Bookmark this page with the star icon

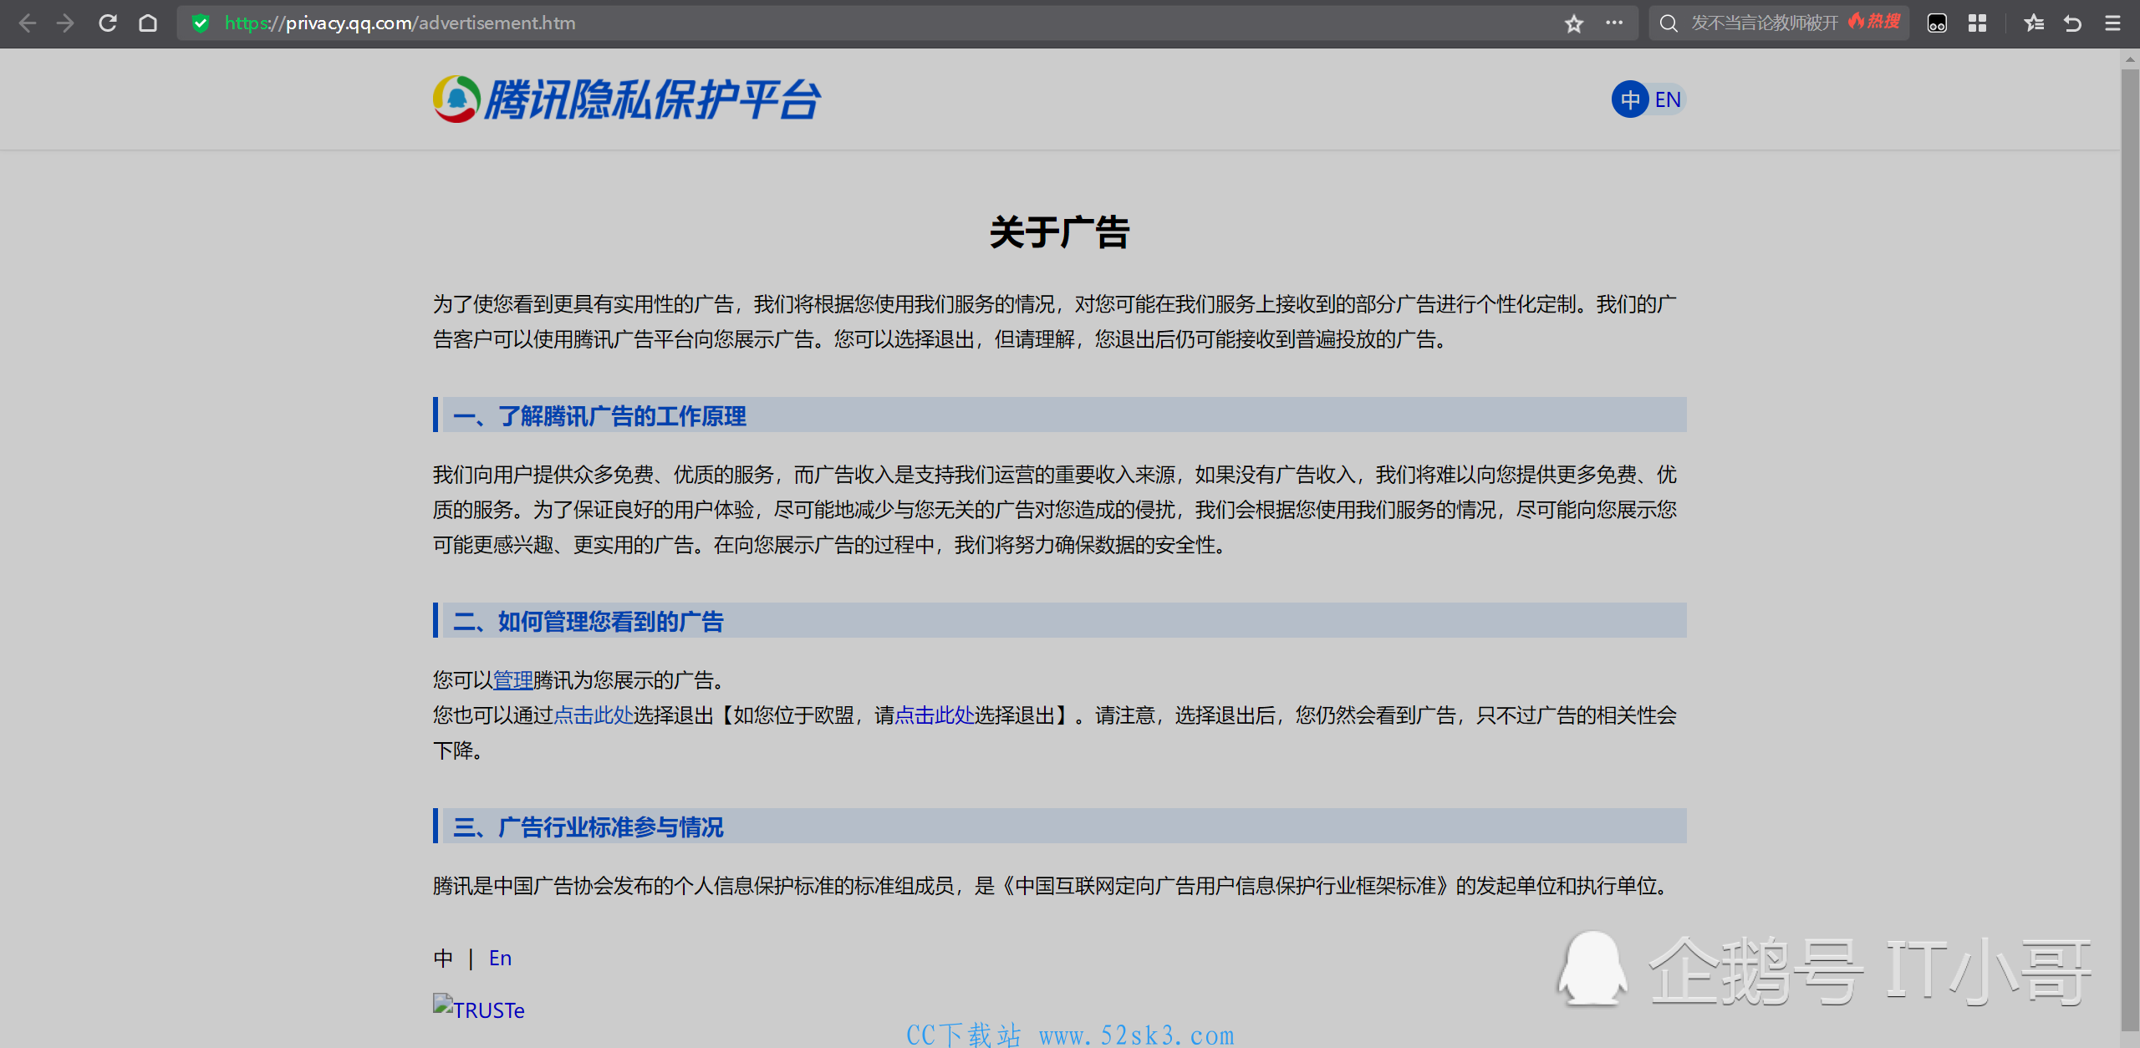click(1574, 23)
